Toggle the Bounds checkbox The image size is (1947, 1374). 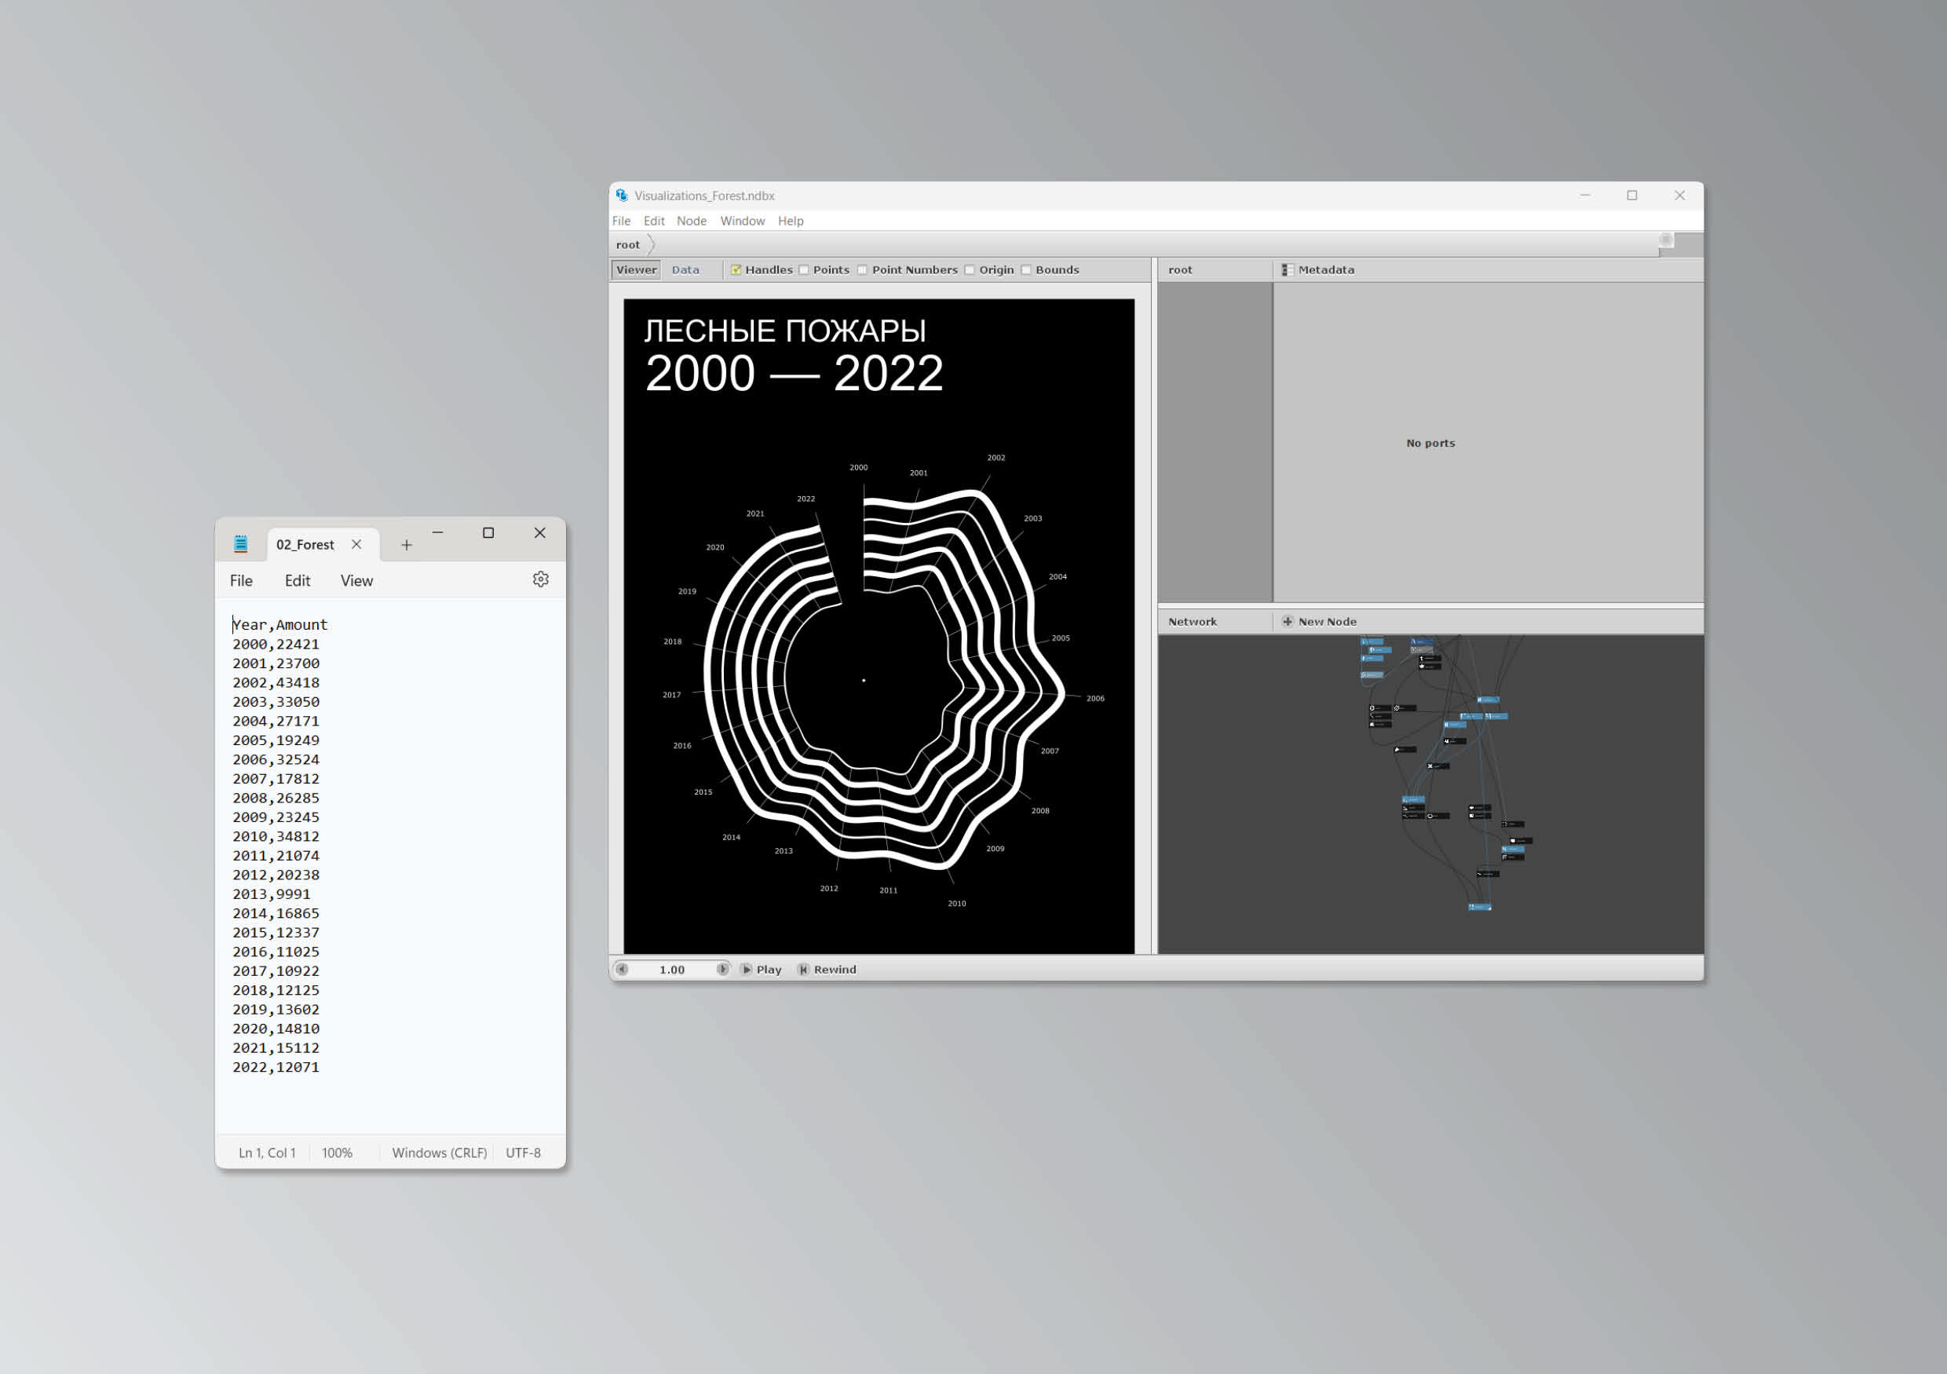pos(1026,270)
